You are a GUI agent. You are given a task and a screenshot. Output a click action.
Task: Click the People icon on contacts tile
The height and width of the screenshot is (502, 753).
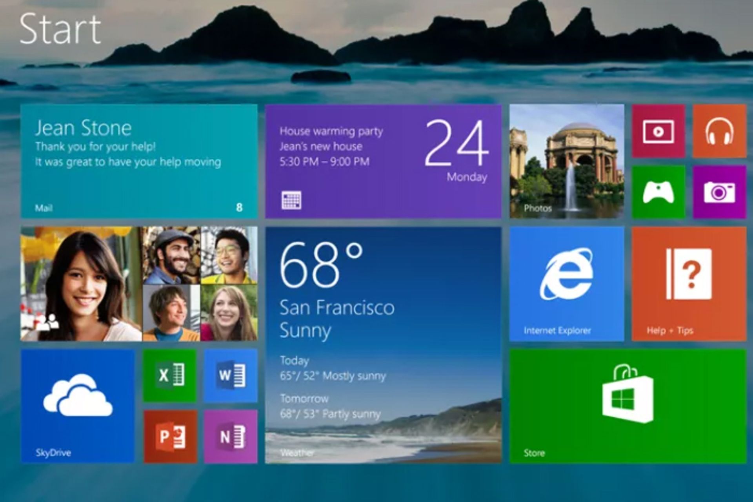pos(47,322)
